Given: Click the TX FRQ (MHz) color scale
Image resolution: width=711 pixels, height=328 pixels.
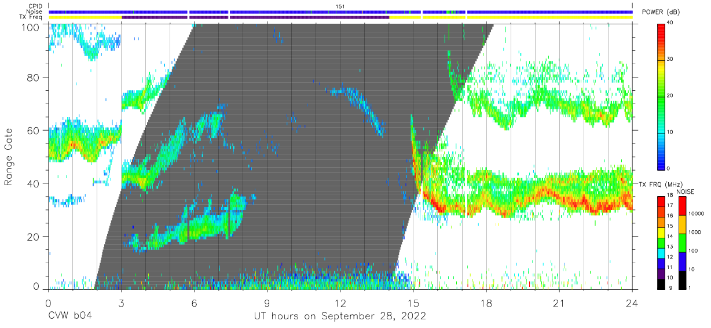Looking at the screenshot, I should pyautogui.click(x=661, y=242).
